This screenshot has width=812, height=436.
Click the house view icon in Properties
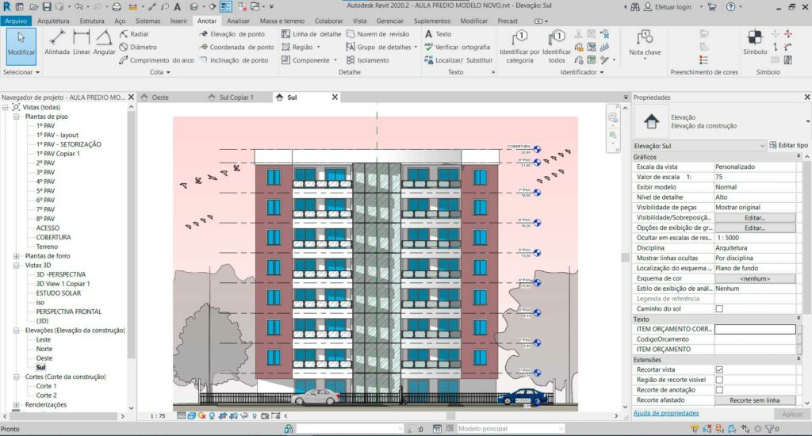[x=652, y=122]
